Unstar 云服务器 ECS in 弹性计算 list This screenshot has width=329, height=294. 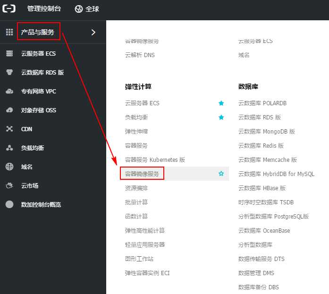[x=221, y=103]
